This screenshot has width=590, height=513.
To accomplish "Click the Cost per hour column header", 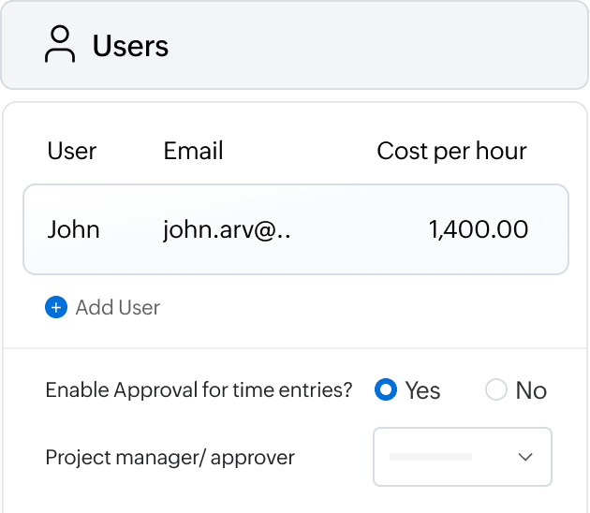I will click(x=451, y=151).
